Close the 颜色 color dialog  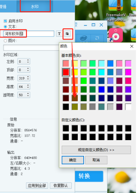132,46
